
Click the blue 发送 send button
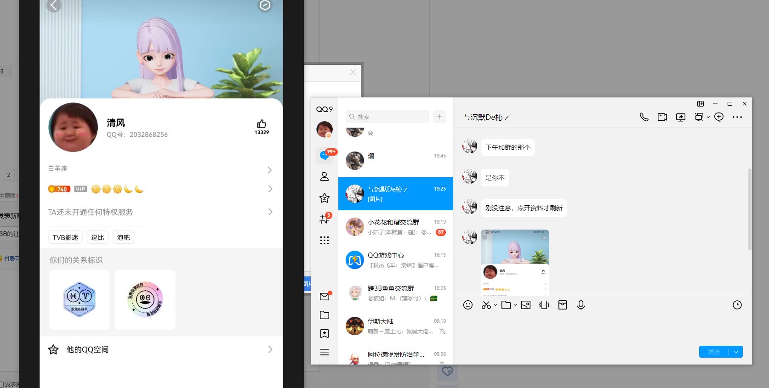(x=713, y=352)
